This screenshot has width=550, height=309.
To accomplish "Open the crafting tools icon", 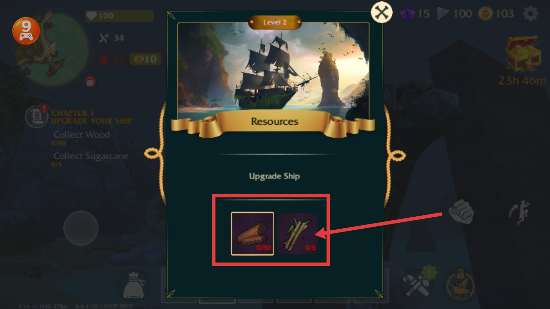I will pyautogui.click(x=417, y=285).
